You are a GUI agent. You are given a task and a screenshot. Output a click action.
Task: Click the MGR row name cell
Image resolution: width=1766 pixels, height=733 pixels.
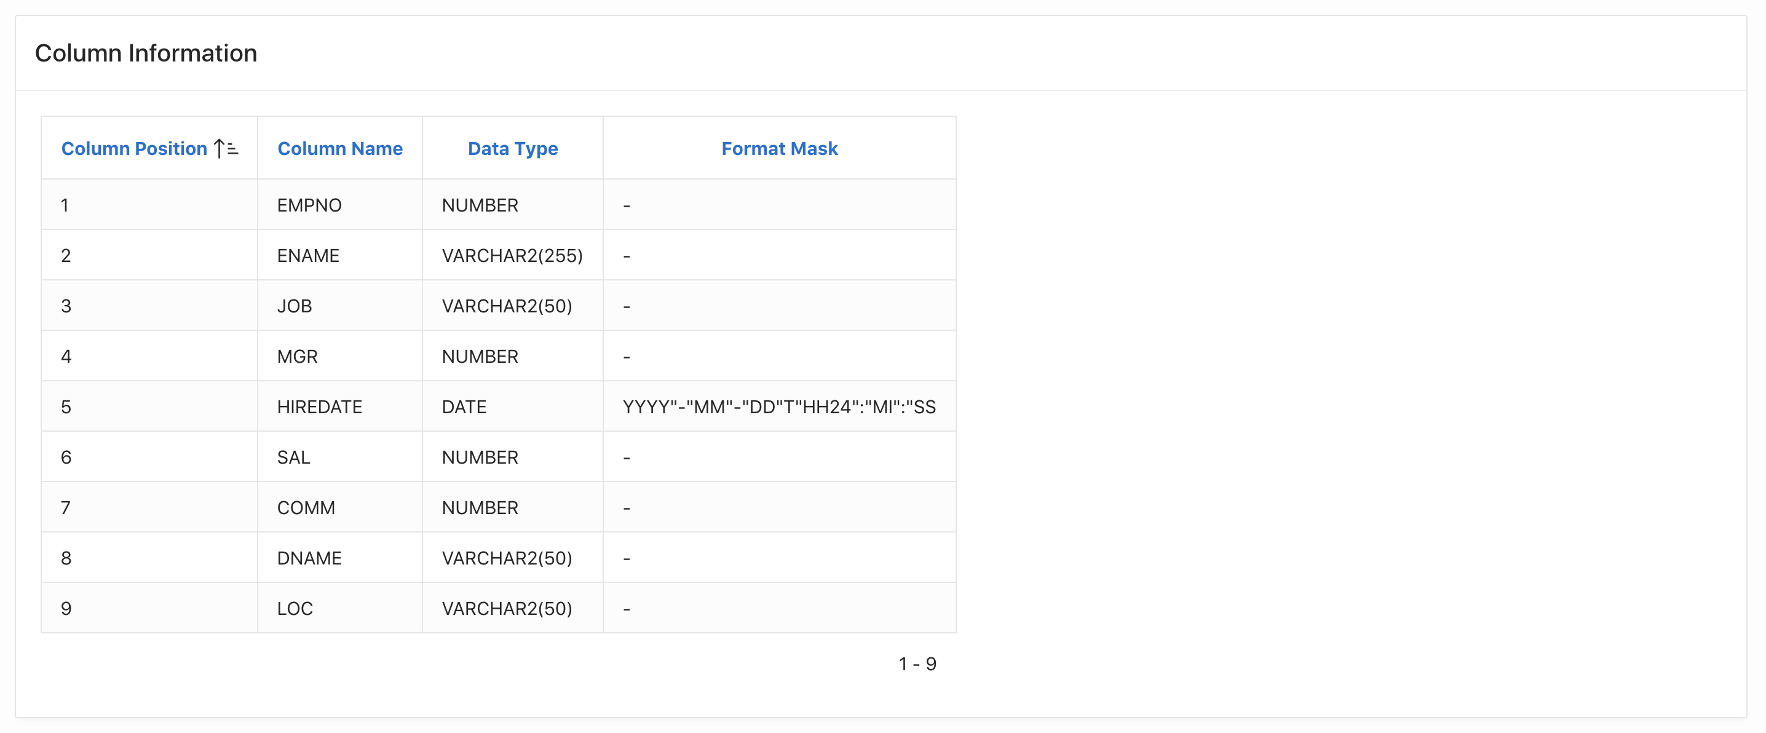[x=298, y=357]
